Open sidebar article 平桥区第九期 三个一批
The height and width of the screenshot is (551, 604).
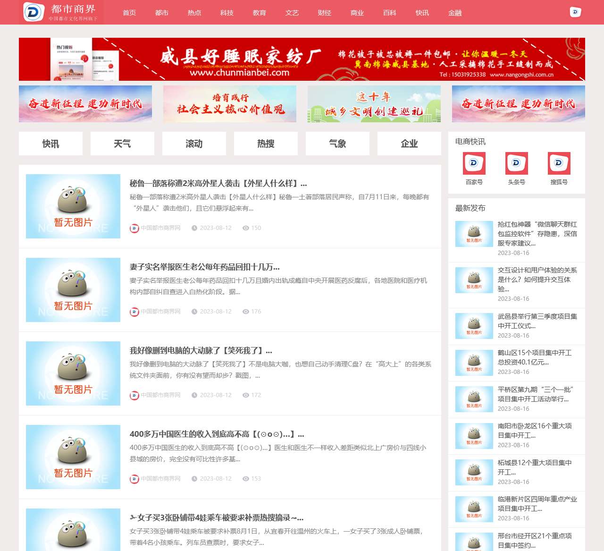[536, 394]
